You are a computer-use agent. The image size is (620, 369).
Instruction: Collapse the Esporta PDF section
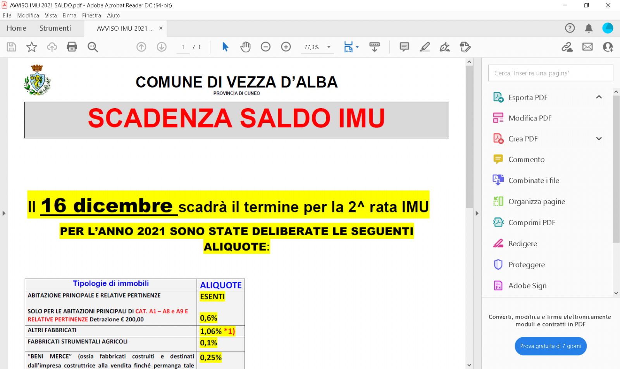click(x=599, y=97)
